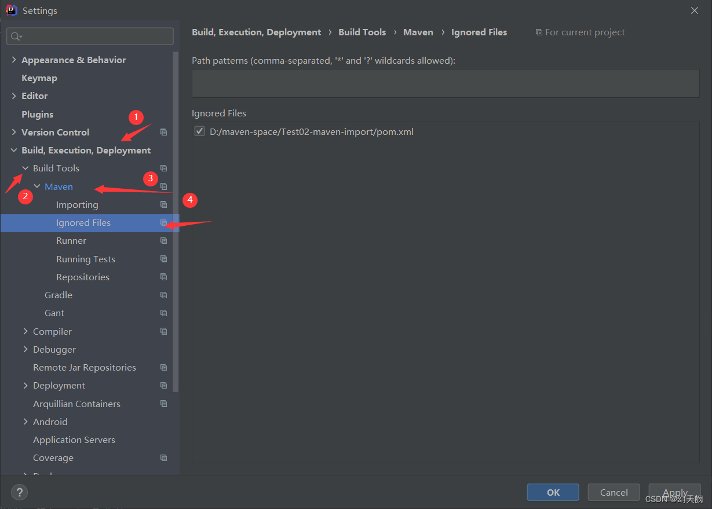Click the project-level icon beside Arquillian Containers
712x509 pixels.
(163, 404)
